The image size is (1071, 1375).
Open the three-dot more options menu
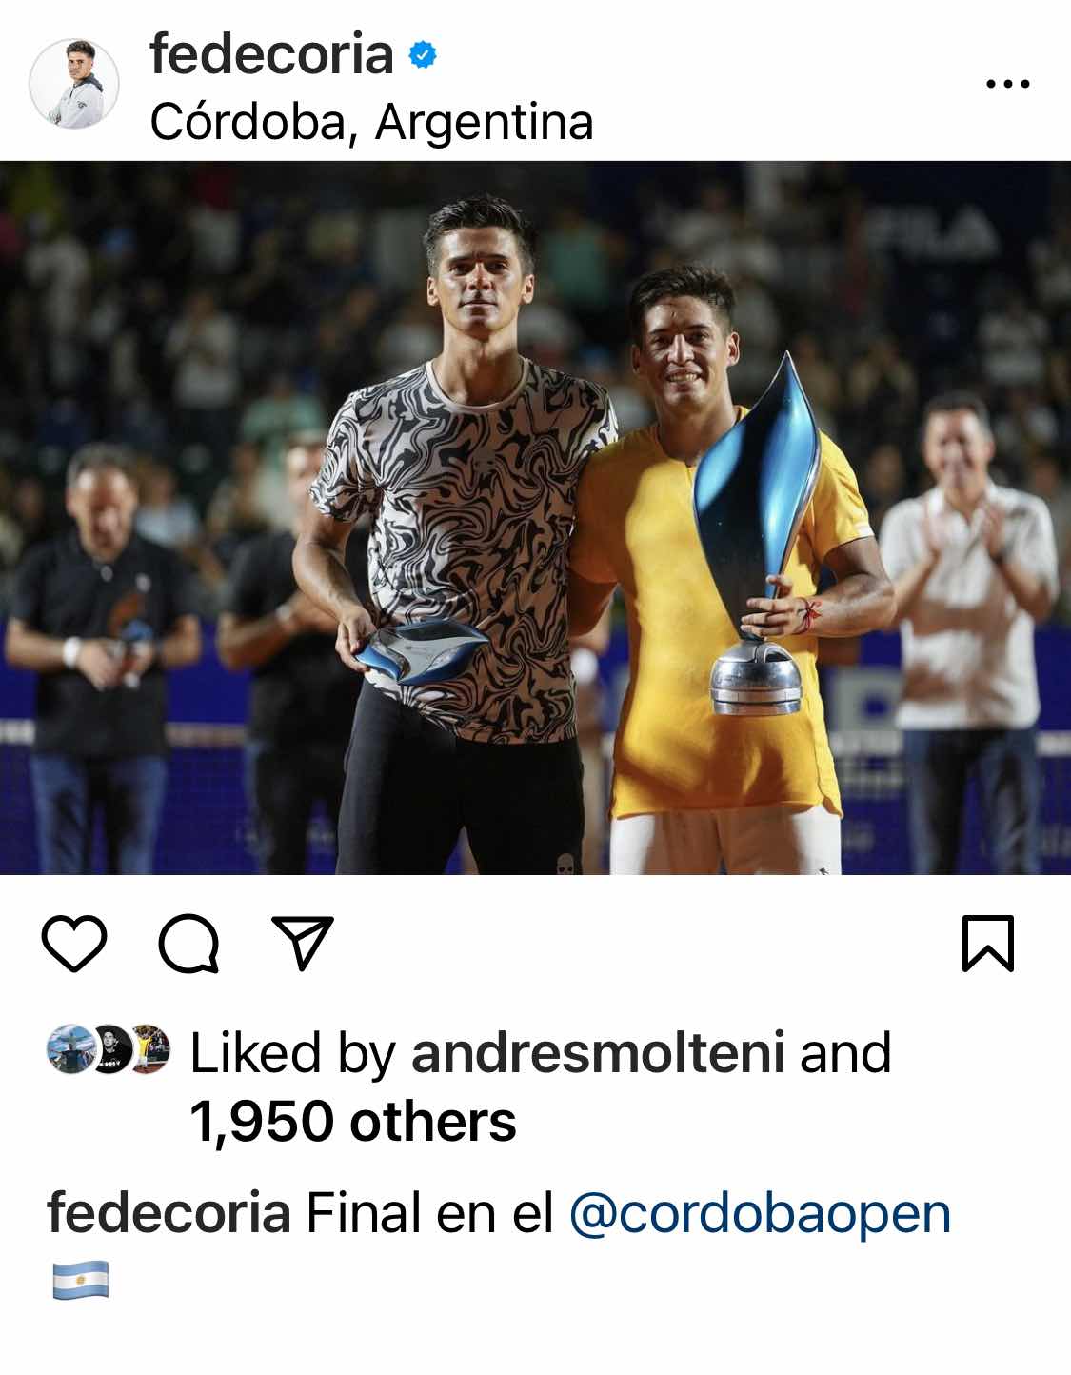click(x=1007, y=84)
